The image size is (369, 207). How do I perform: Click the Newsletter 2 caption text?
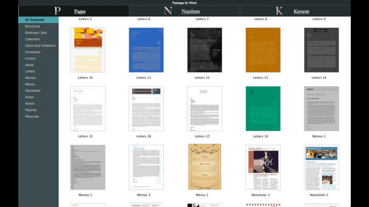(319, 195)
